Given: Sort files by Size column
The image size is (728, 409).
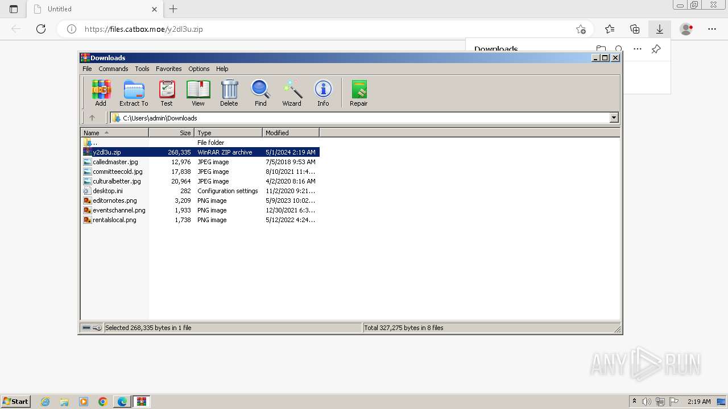Looking at the screenshot, I should 172,133.
